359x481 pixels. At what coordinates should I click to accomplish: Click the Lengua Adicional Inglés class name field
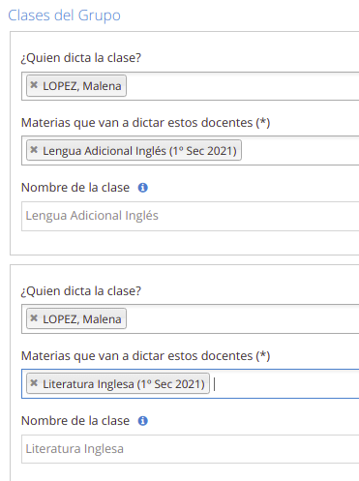(191, 216)
